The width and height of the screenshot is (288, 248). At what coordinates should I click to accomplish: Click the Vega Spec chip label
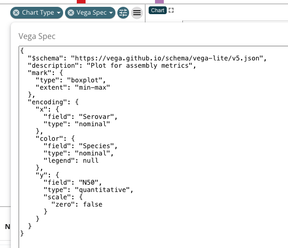point(91,13)
